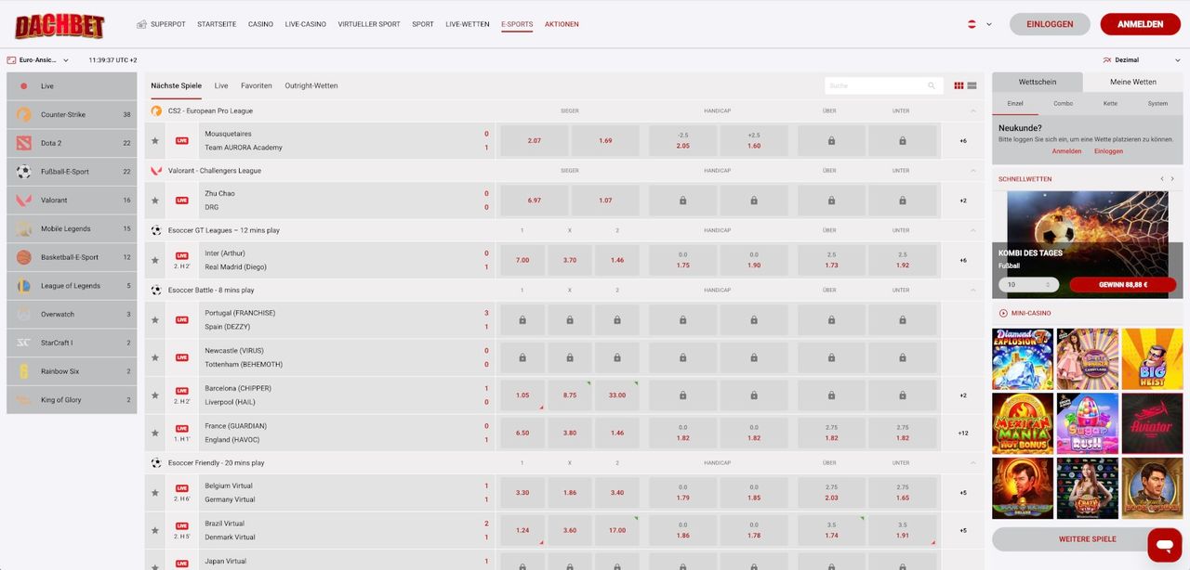Favorite the Mousquetaires vs AURORA Academy match
The image size is (1190, 570).
[x=155, y=141]
